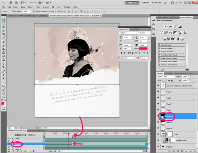Select the Eyedropper tool

pyautogui.click(x=4, y=38)
